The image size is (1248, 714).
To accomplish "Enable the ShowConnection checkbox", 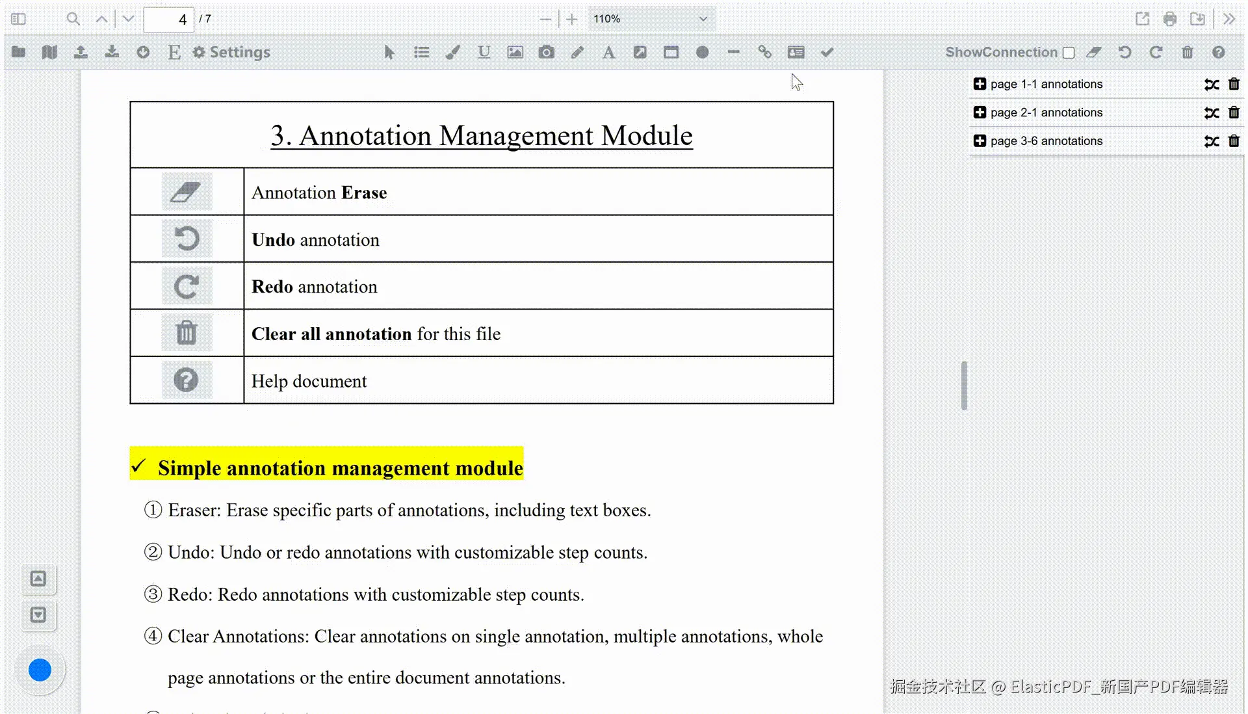I will (1069, 53).
